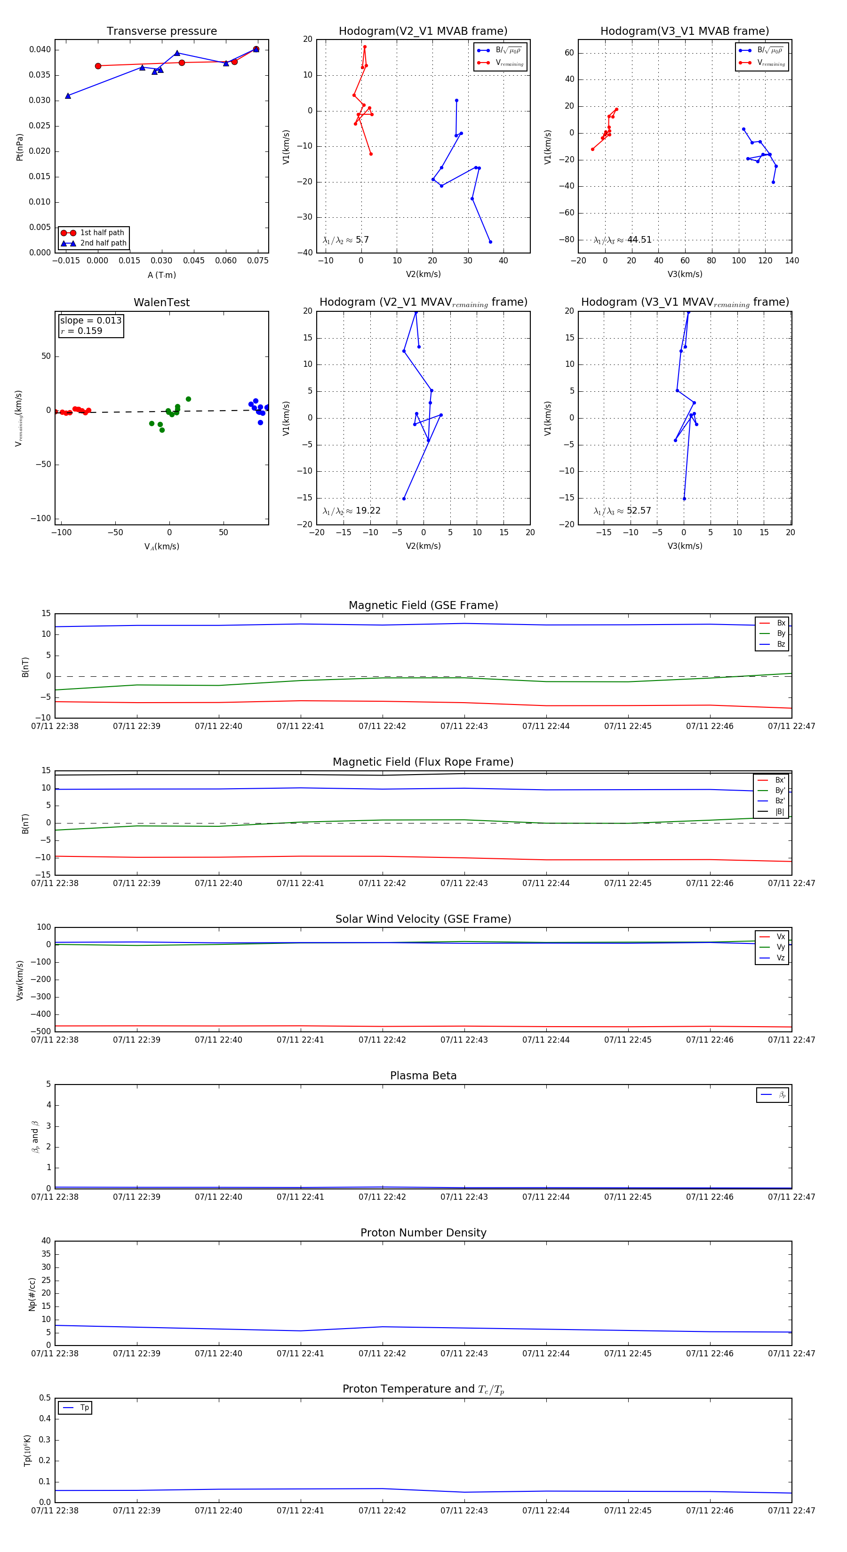This screenshot has height=1552, width=847.
Task: Click the "140" tick on V3_V1 MVAB x-axis
Action: tap(791, 261)
